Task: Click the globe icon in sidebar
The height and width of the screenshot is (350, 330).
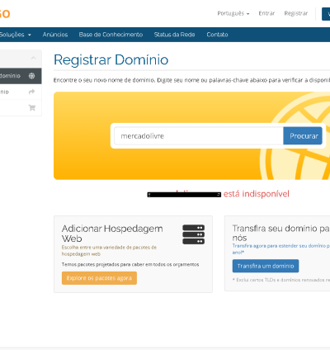Action: click(x=31, y=76)
